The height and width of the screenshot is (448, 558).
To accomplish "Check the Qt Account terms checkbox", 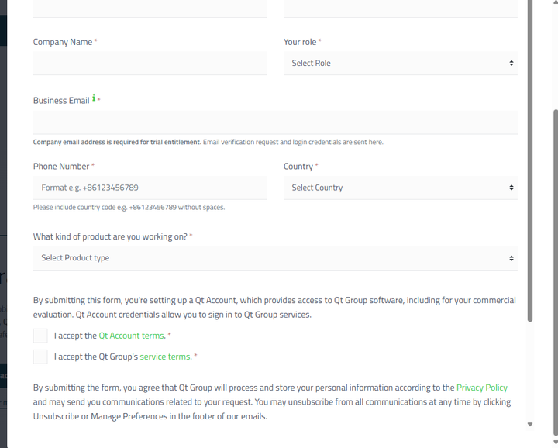I will 40,336.
